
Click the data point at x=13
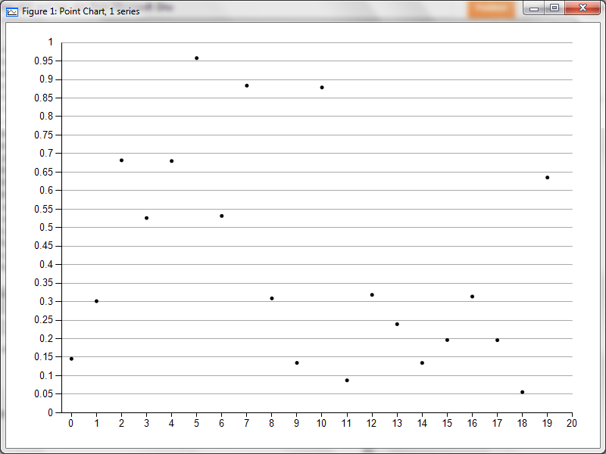tap(397, 325)
